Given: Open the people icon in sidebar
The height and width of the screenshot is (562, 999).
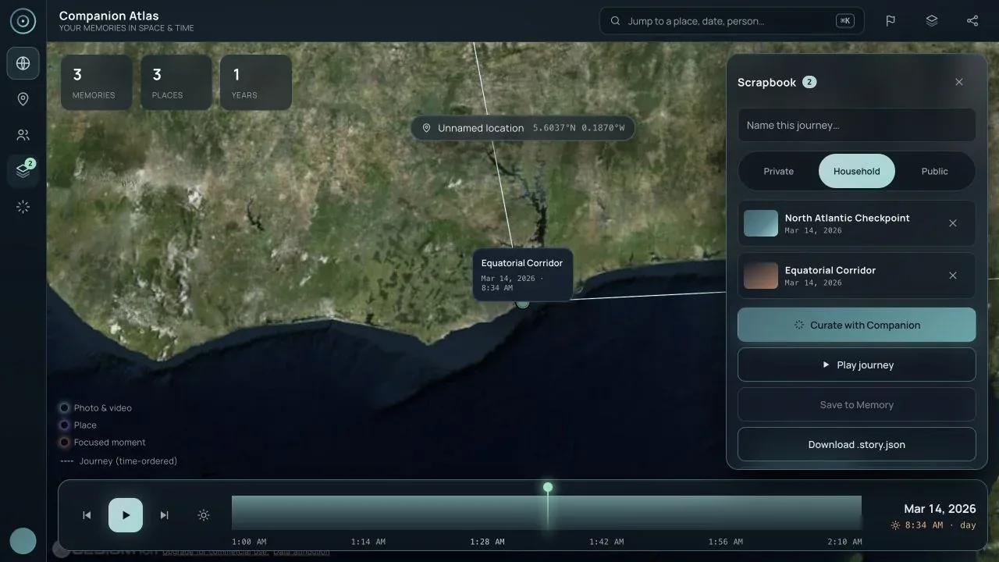Looking at the screenshot, I should (x=23, y=135).
